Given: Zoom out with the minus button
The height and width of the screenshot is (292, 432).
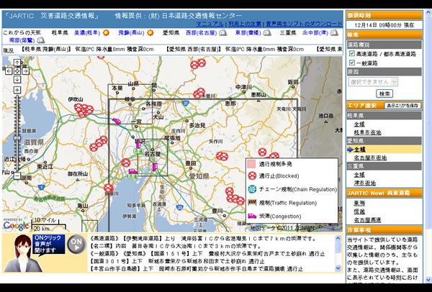Looking at the screenshot, I should pos(17,176).
